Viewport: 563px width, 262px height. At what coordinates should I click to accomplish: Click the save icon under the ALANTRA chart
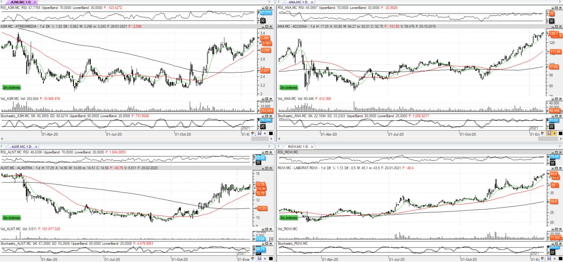(x=259, y=259)
